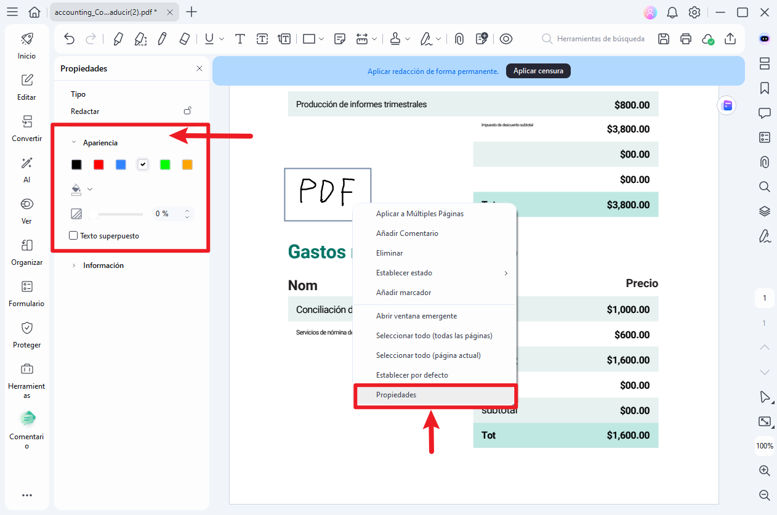This screenshot has width=777, height=515.
Task: Select the white checked color swatch
Action: pyautogui.click(x=143, y=164)
